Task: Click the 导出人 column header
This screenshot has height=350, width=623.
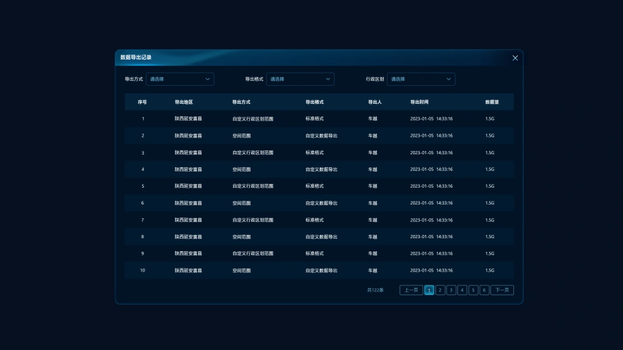Action: tap(374, 102)
